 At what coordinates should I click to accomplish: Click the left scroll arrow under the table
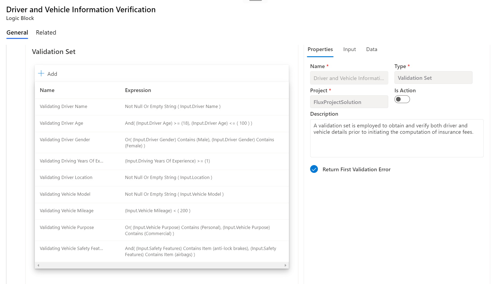pos(38,265)
